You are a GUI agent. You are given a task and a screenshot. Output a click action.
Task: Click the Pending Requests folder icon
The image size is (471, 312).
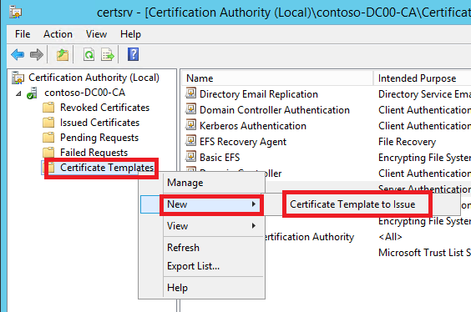coord(48,138)
